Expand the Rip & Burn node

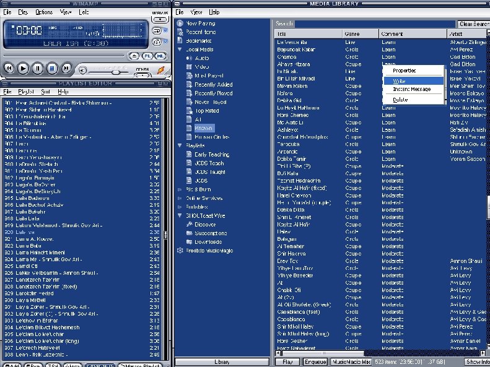(180, 189)
